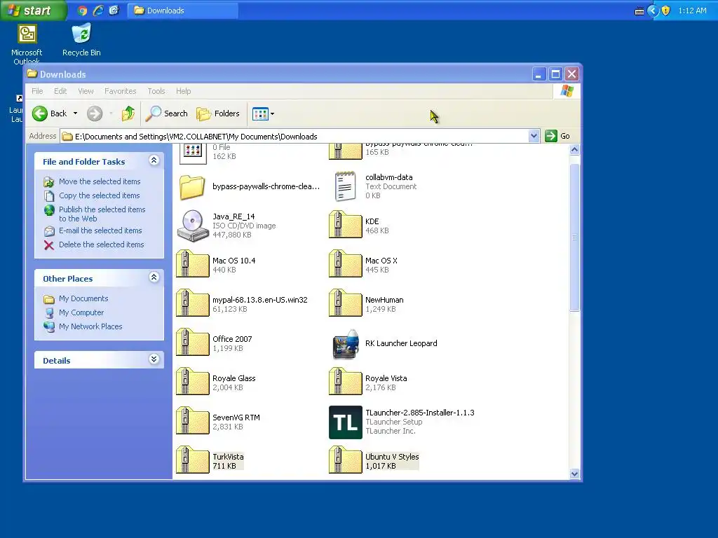
Task: Click Copy the selected items
Action: pos(100,195)
